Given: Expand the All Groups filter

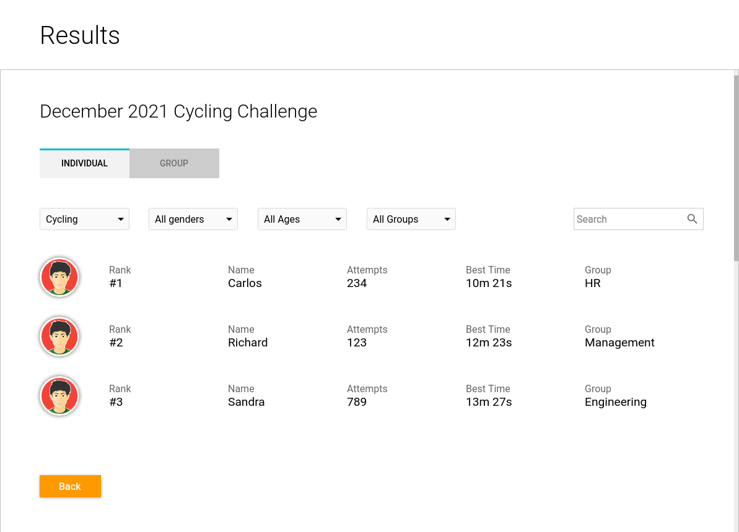Looking at the screenshot, I should point(411,219).
